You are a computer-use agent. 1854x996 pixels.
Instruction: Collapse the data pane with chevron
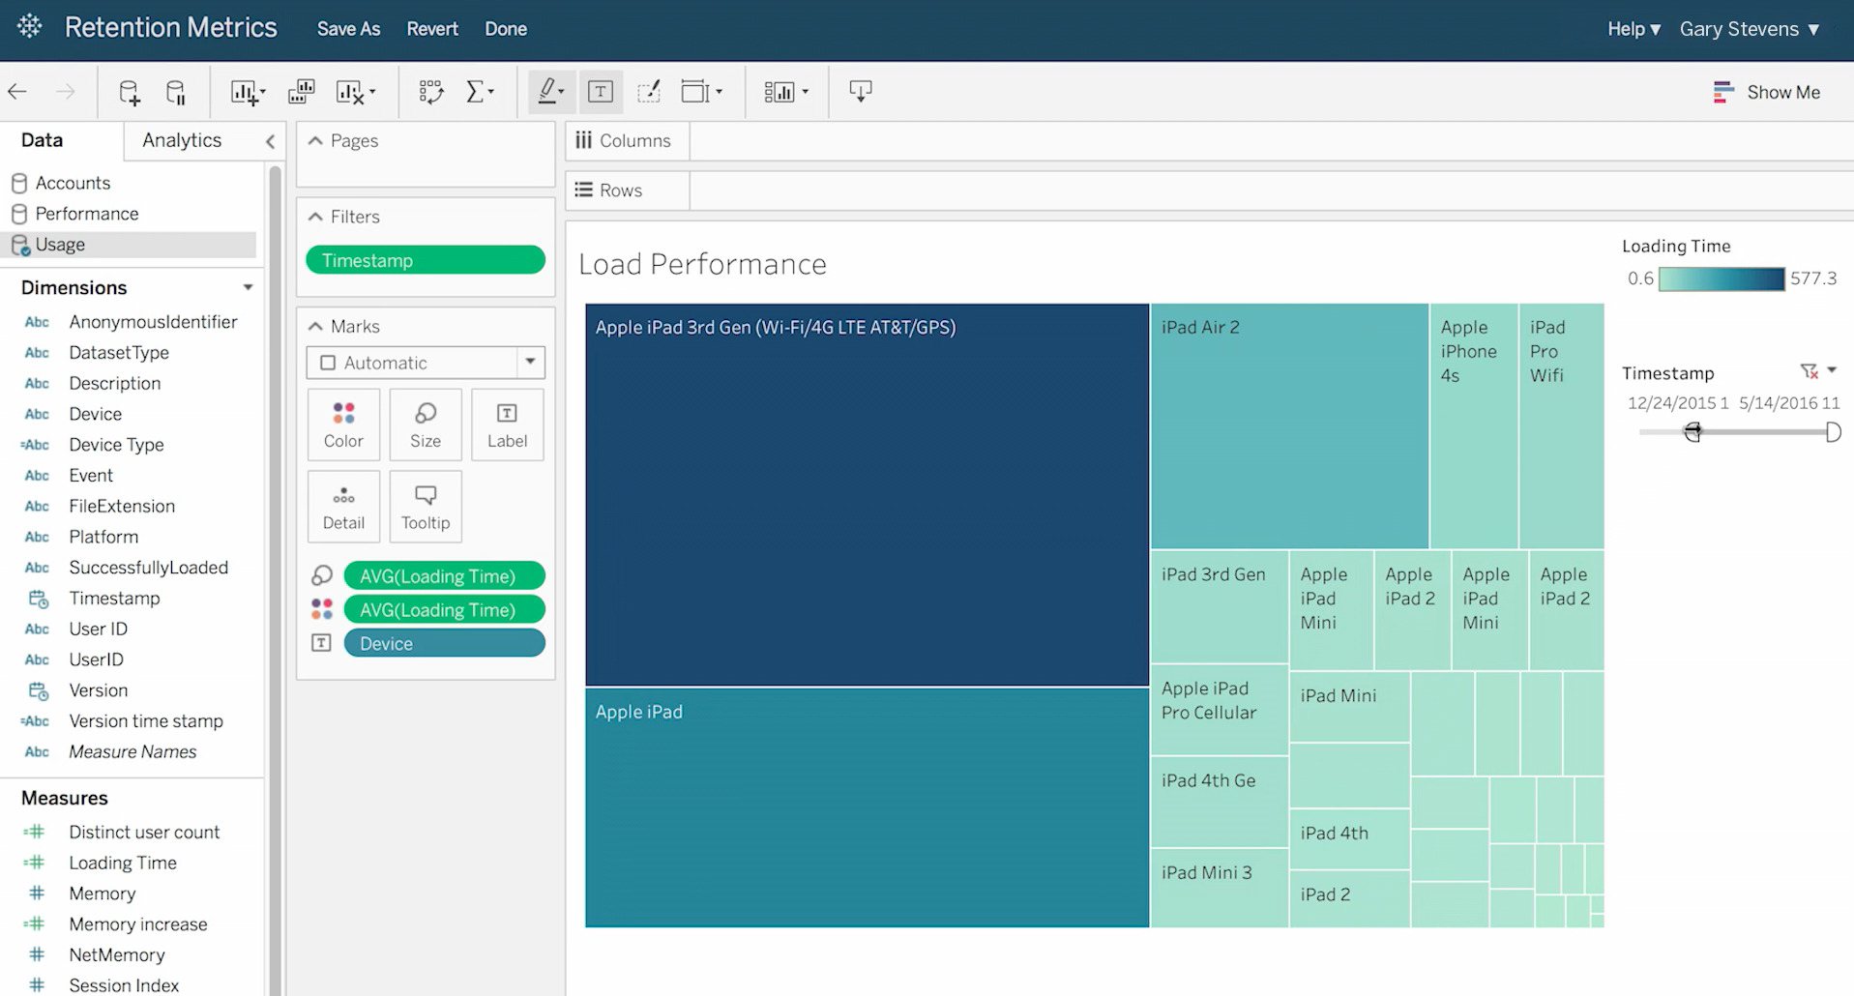pyautogui.click(x=271, y=141)
